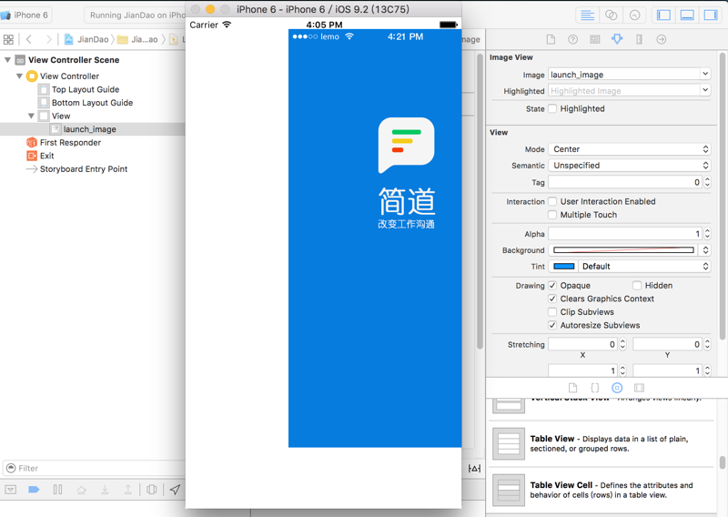Screen dimensions: 728x517
Task: Step over in debugger
Action: tap(81, 490)
